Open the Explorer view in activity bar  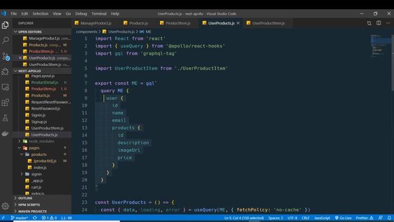6,25
